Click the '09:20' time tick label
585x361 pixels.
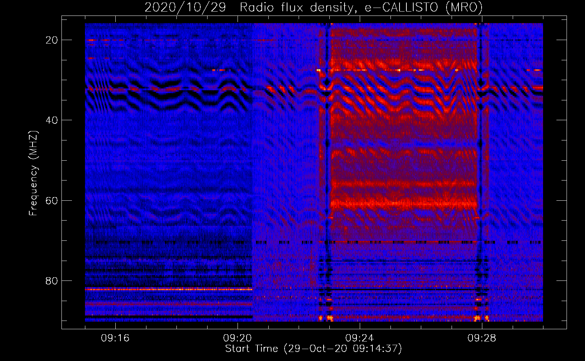point(238,338)
